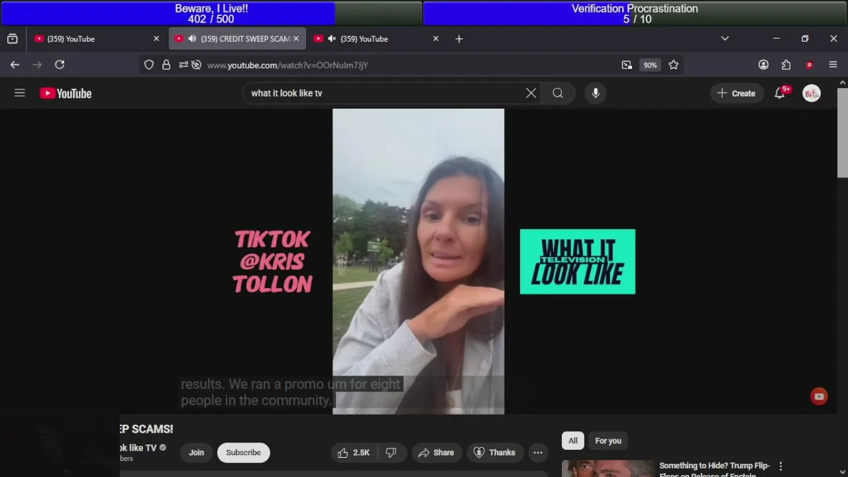This screenshot has height=477, width=848.
Task: Close the CREDIT SWEEP SCAM tab
Action: (296, 39)
